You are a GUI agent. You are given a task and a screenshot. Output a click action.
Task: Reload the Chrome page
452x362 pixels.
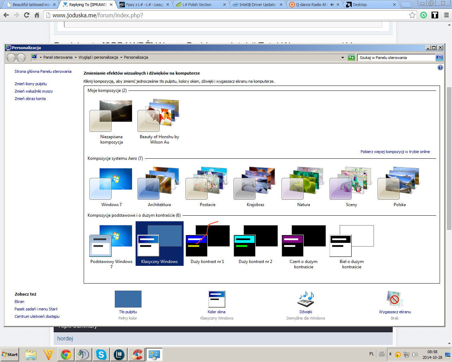[26, 15]
